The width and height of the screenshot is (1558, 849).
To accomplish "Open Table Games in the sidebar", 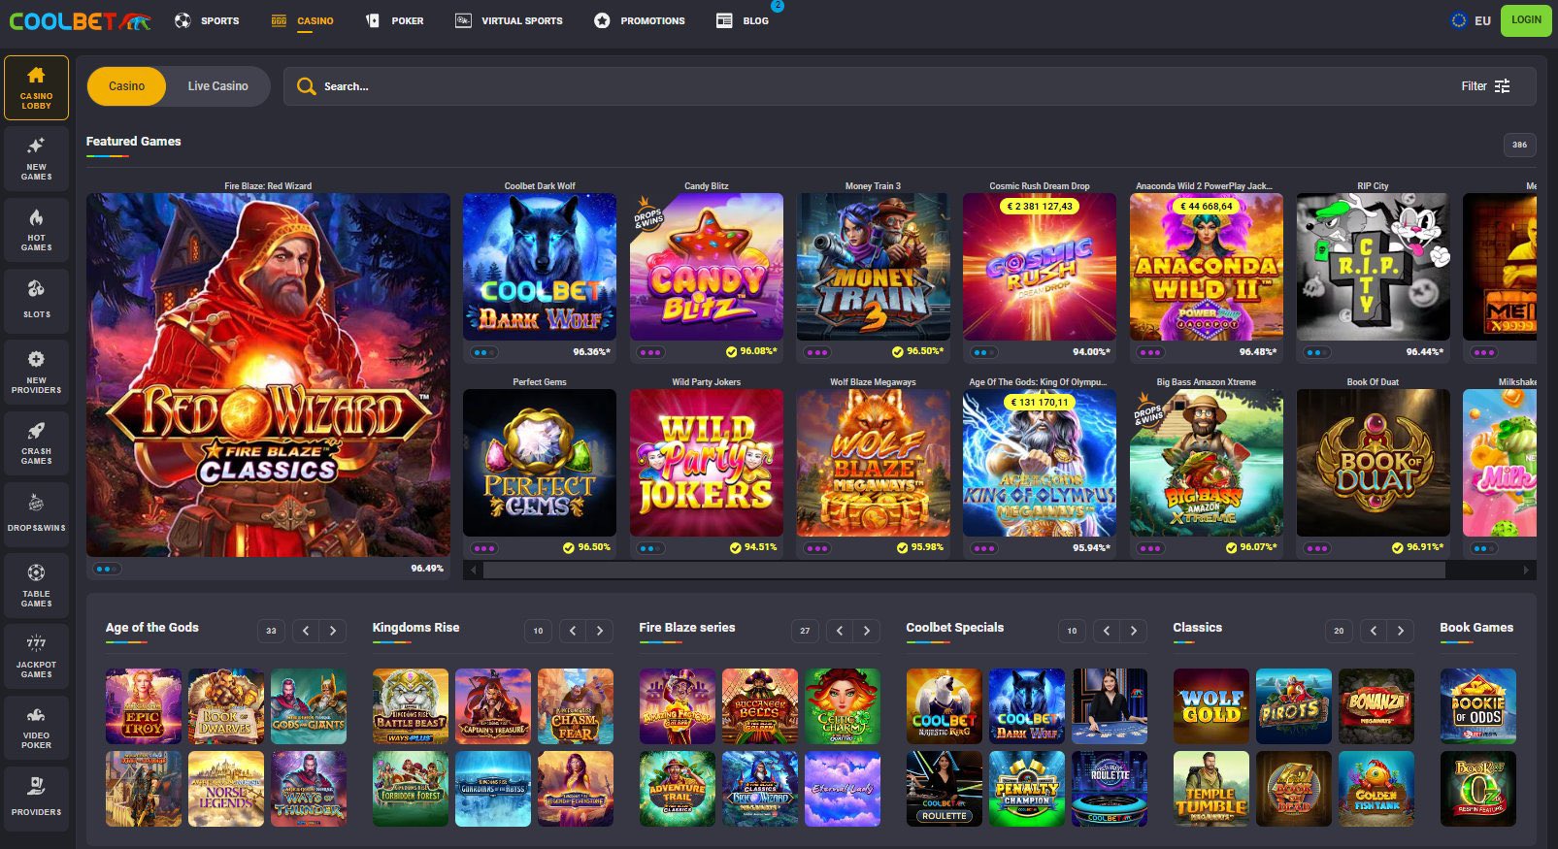I will click(36, 586).
